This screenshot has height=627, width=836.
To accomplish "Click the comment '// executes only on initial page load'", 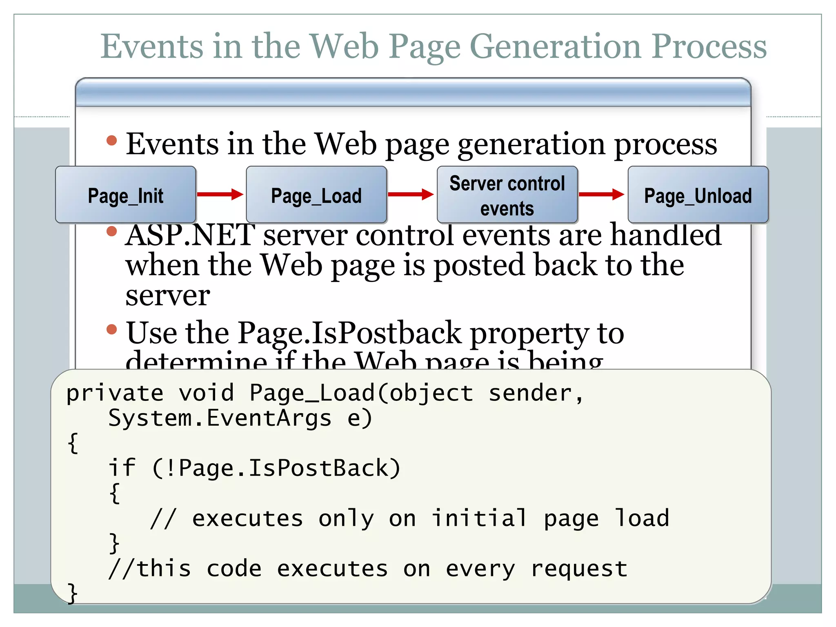I will click(x=410, y=519).
